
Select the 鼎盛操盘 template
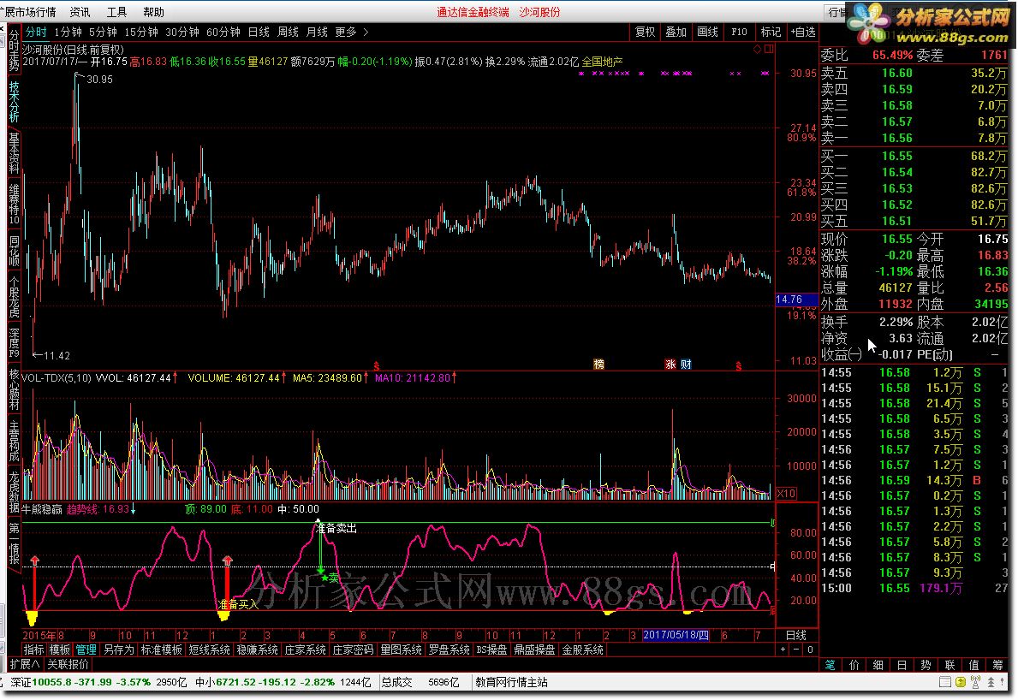click(x=535, y=650)
